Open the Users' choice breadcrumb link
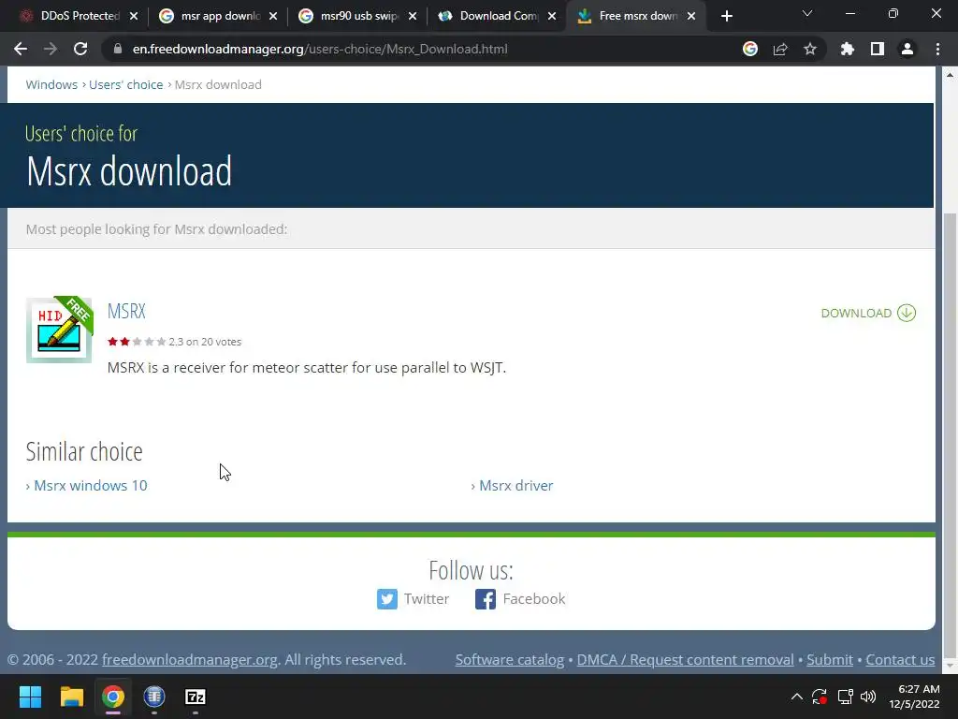 pyautogui.click(x=126, y=84)
